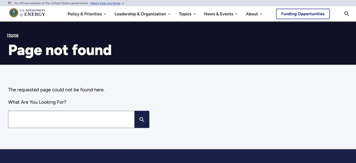Screen dimensions: 356x163
Task: Focus the "What Are You Looking For?" search field
Action: coord(71,120)
